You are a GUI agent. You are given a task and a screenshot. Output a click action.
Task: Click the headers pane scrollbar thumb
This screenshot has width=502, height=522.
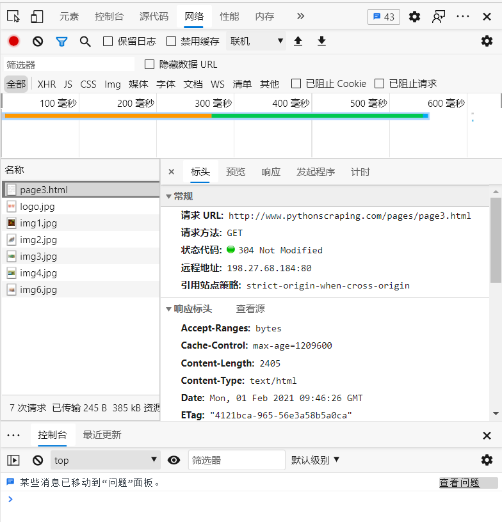496,240
